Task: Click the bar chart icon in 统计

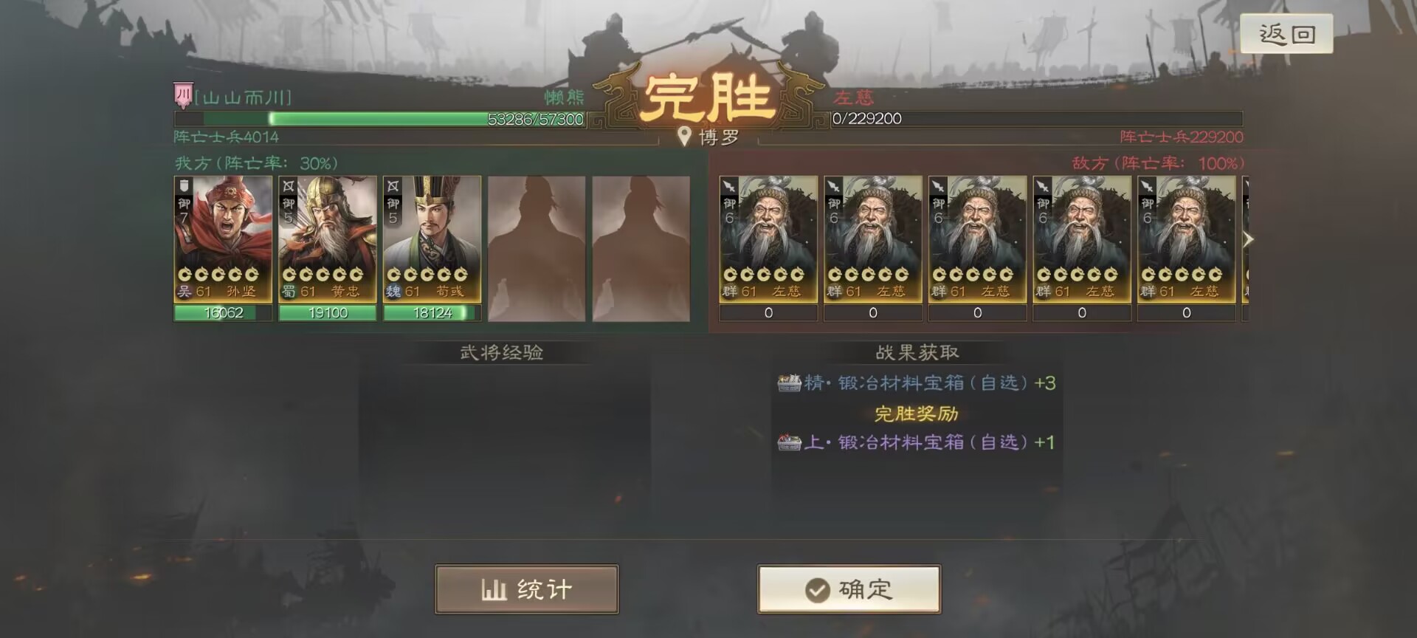Action: tap(494, 589)
